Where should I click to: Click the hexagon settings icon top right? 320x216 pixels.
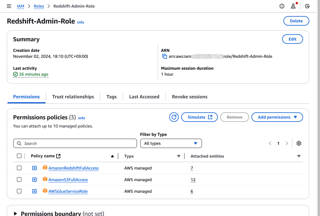coord(307,6)
